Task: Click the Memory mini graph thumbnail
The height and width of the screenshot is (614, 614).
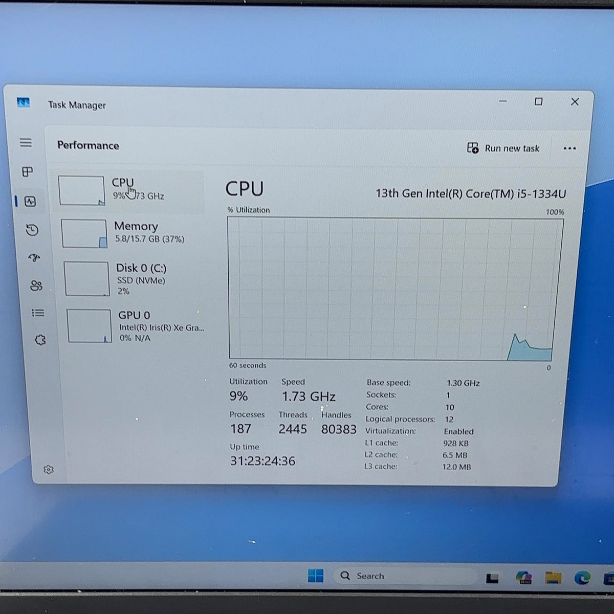Action: click(x=84, y=234)
